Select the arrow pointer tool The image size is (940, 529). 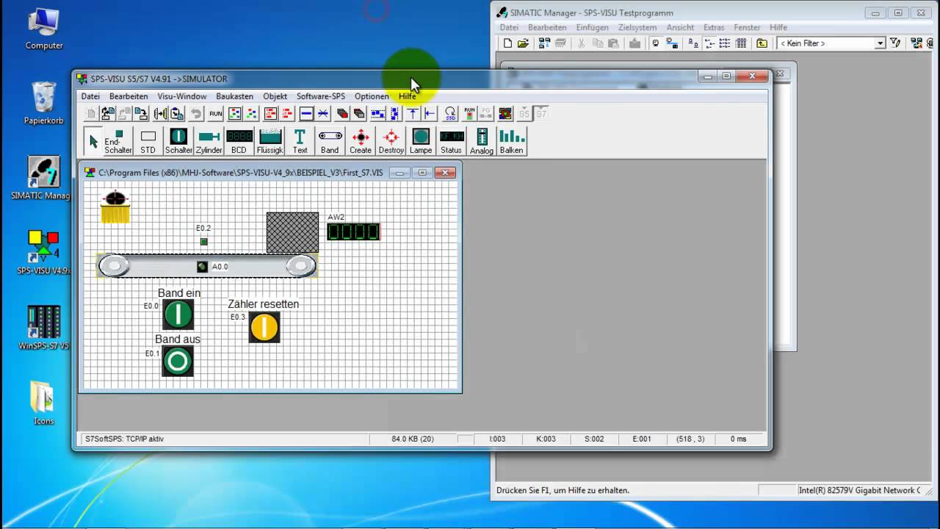point(93,141)
